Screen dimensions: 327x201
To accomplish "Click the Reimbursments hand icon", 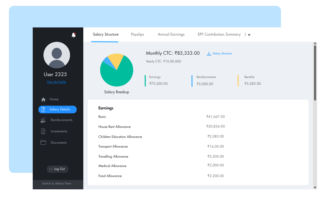I will click(43, 120).
